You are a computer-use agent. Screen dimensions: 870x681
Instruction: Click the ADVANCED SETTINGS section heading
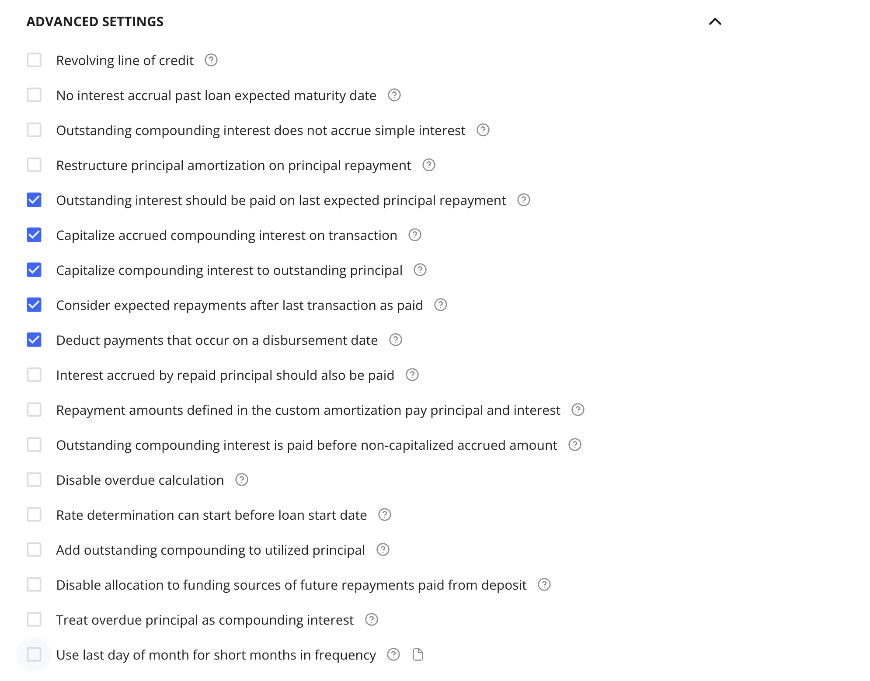(95, 21)
